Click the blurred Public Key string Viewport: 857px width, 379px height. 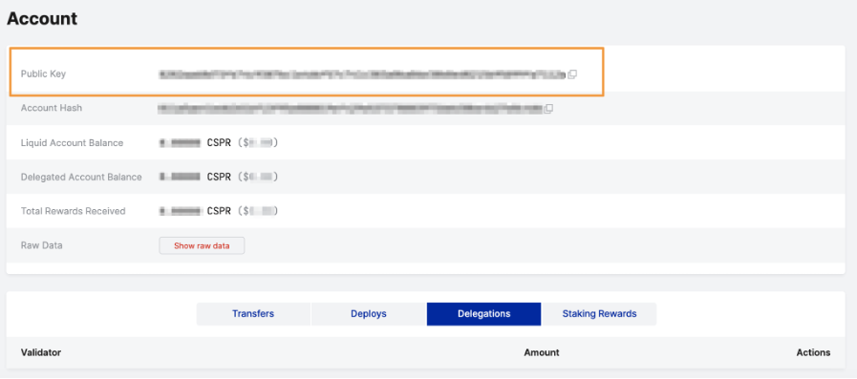pyautogui.click(x=362, y=74)
